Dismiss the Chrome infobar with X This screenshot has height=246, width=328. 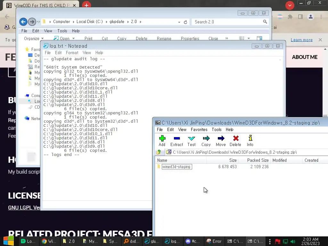320,40
